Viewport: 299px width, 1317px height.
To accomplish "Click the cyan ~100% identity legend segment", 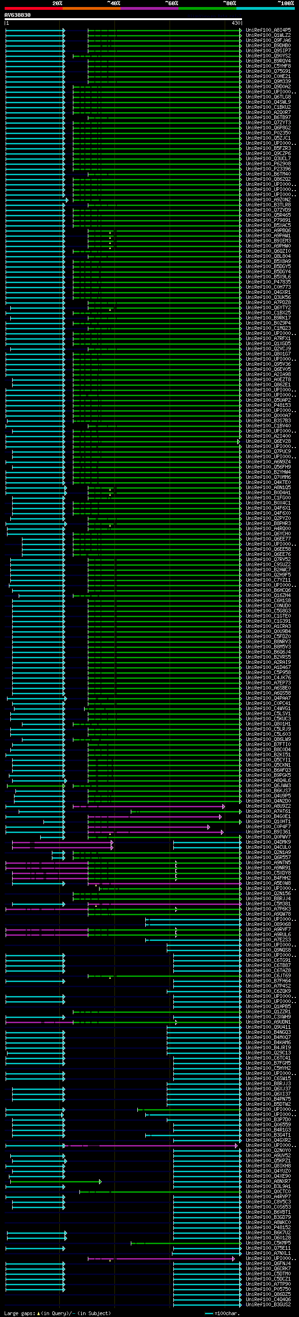I will pyautogui.click(x=265, y=8).
